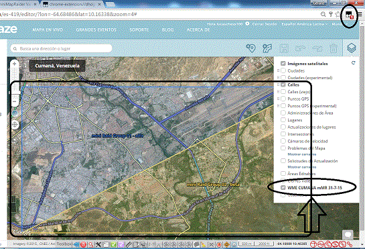Refresh layers with the reload icon
This screenshot has height=249, width=365.
[354, 63]
